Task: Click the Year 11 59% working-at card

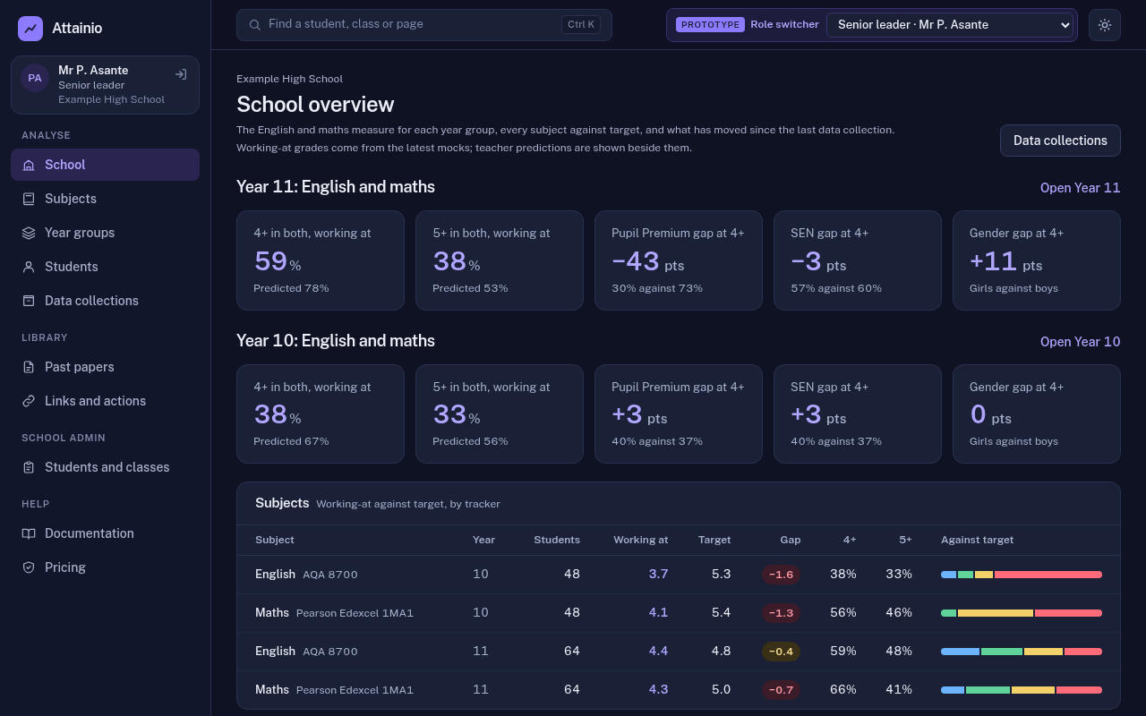Action: [321, 260]
